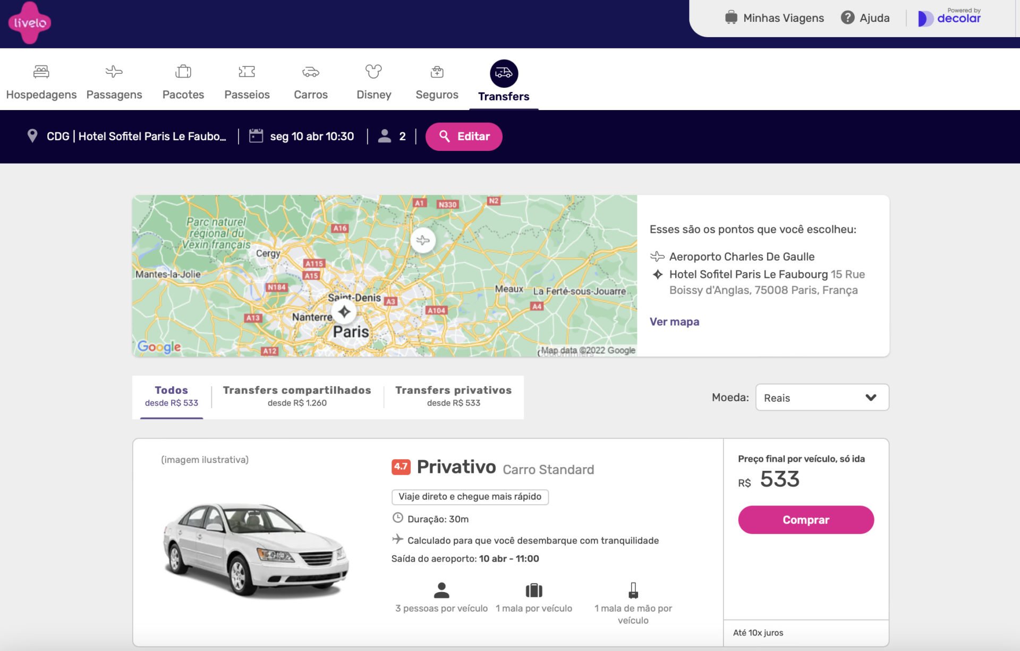Click the hotel marker on the map

coord(344,312)
